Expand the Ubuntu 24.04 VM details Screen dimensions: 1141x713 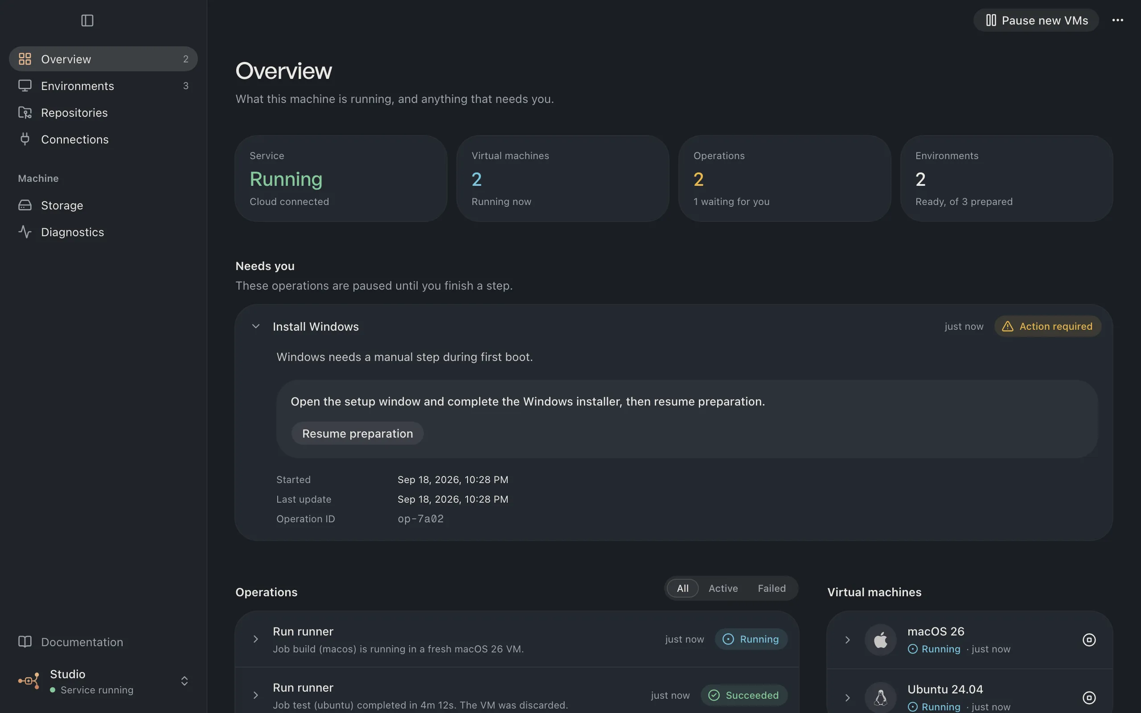coord(847,697)
